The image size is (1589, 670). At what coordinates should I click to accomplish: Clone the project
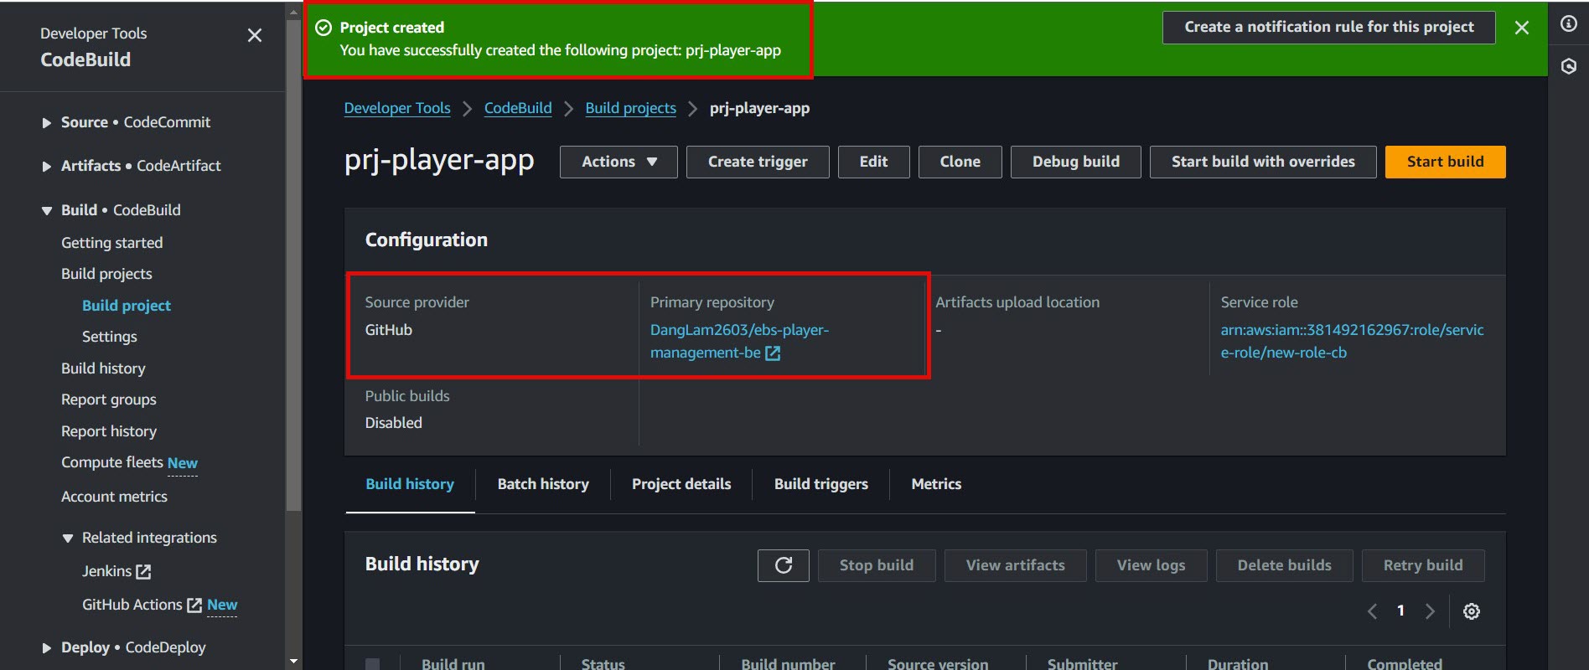[x=960, y=162]
